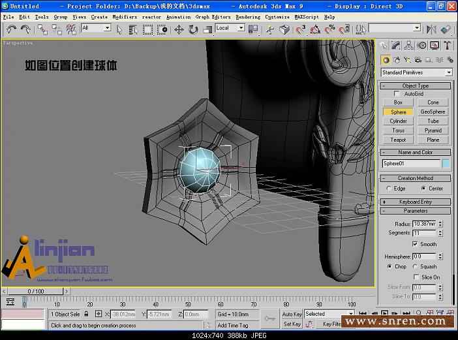
Task: Toggle the Spinner Snap icon
Action: pos(344,29)
